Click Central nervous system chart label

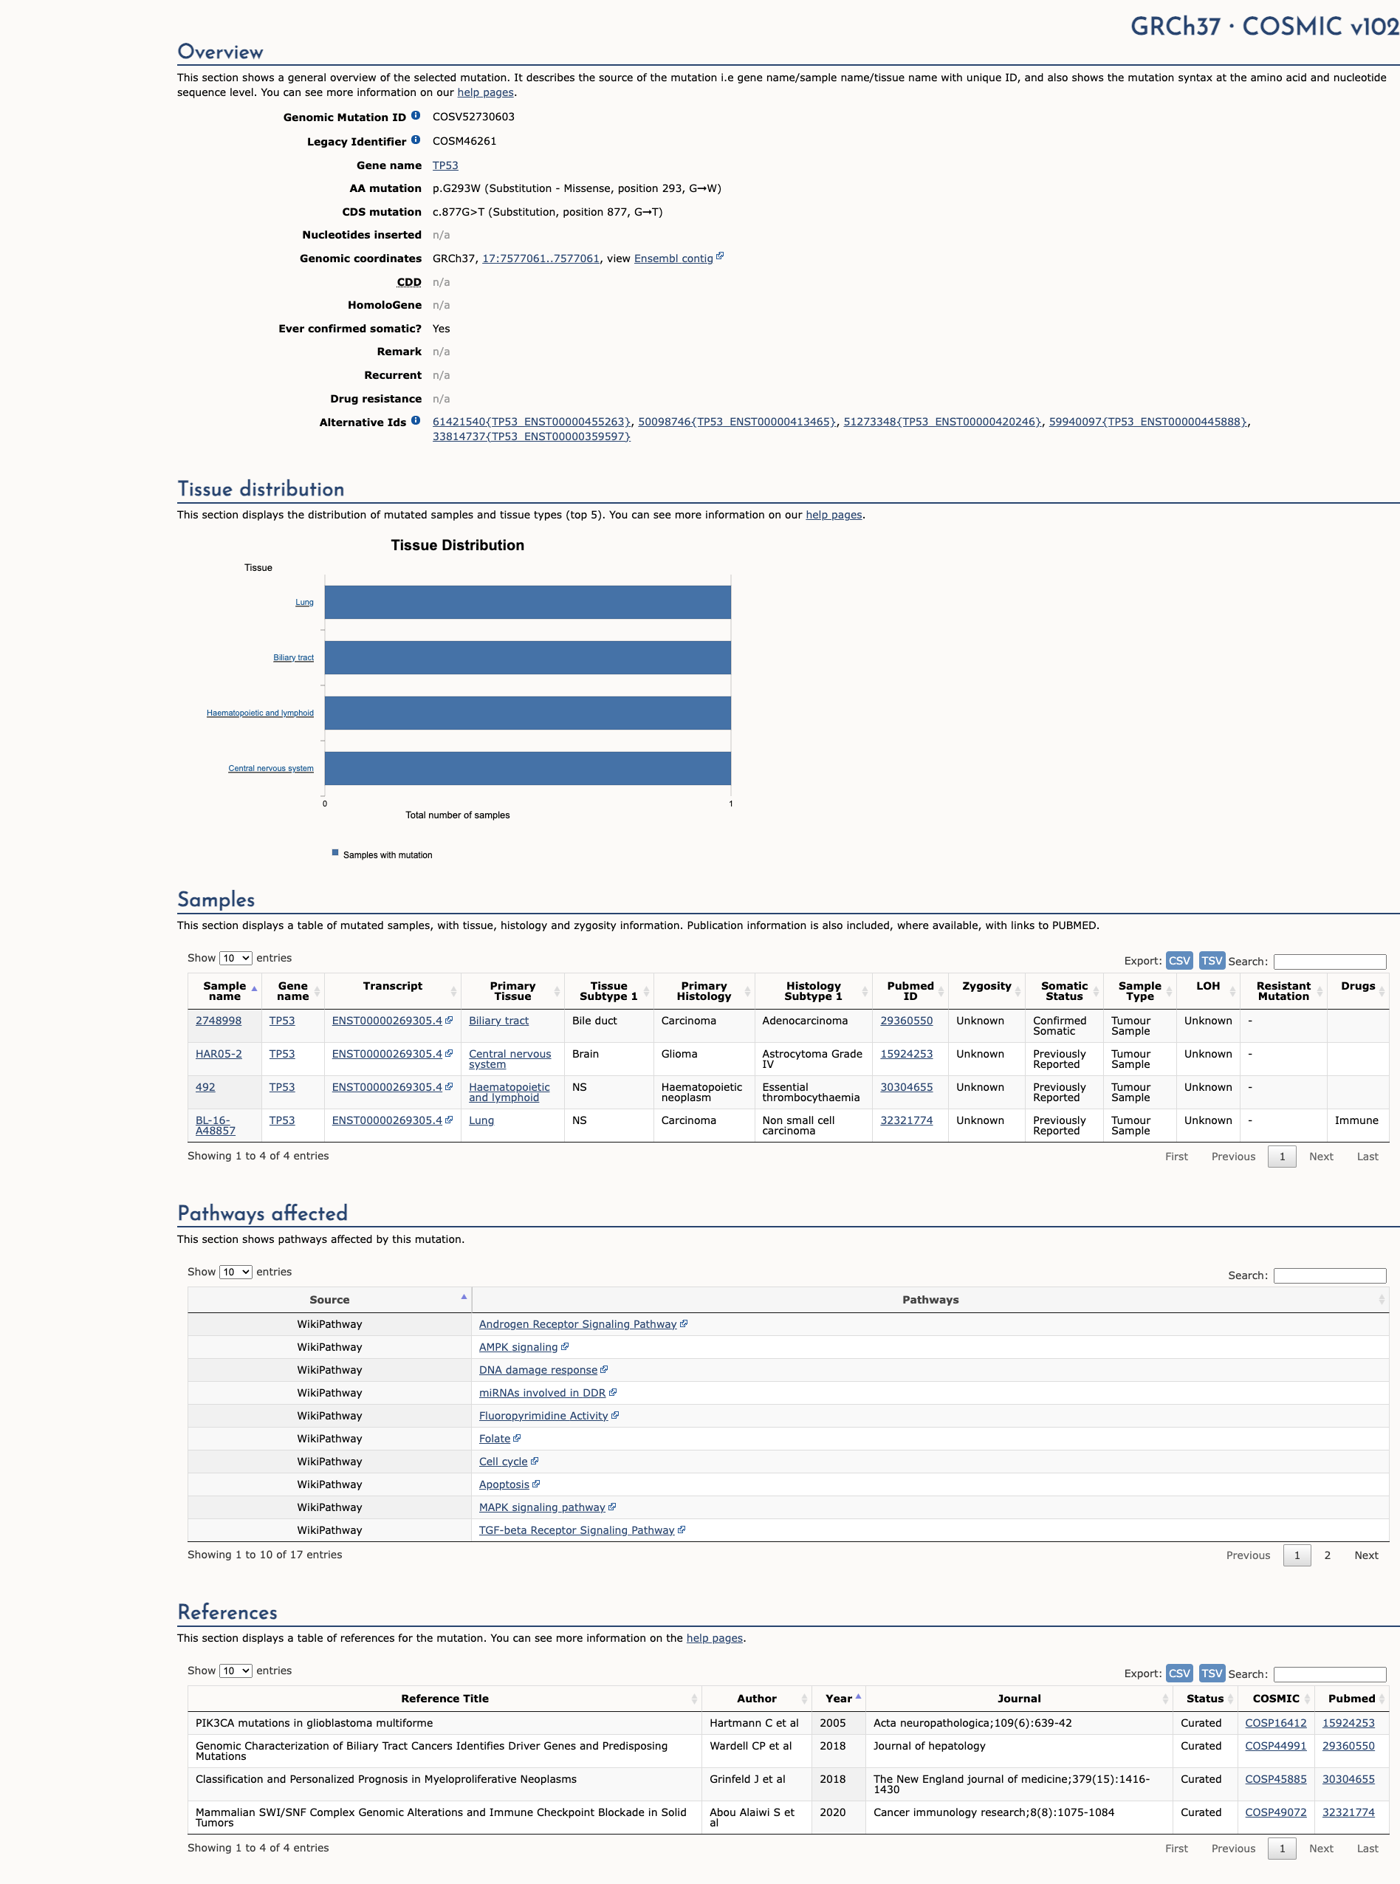pos(271,769)
